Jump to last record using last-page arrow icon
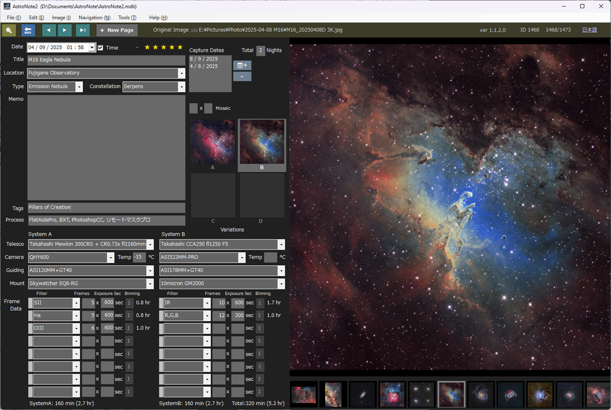This screenshot has height=410, width=611. pyautogui.click(x=82, y=30)
